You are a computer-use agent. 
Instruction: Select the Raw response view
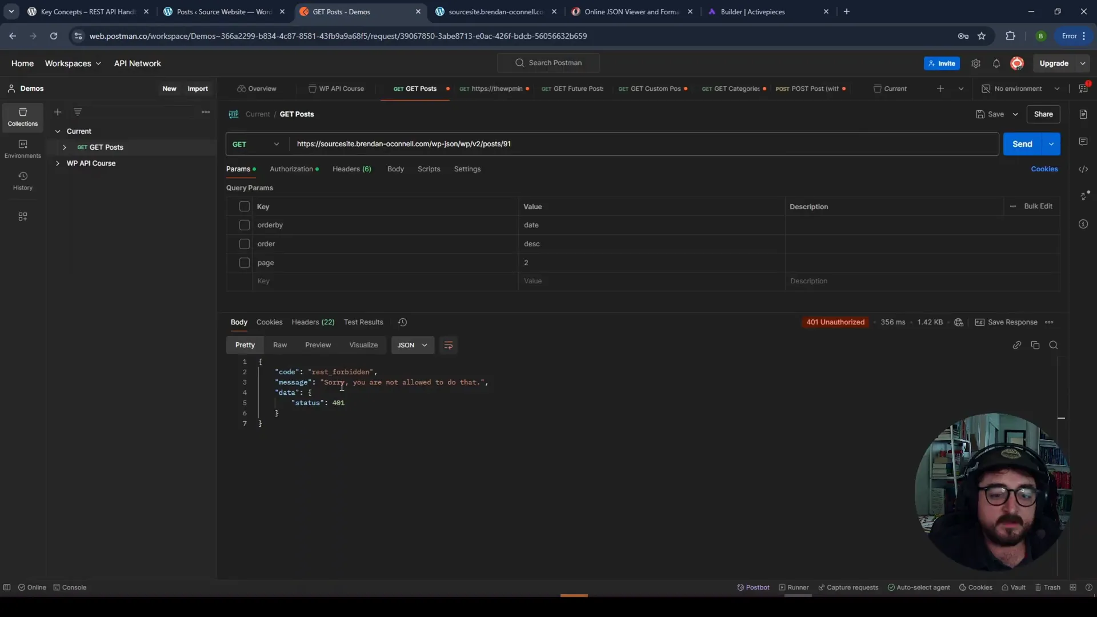click(x=280, y=345)
